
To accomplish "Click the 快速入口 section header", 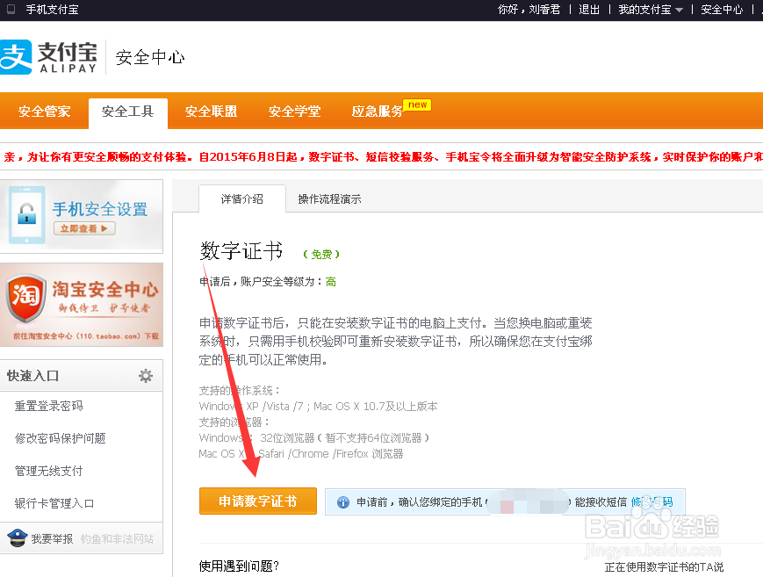I will pyautogui.click(x=33, y=375).
